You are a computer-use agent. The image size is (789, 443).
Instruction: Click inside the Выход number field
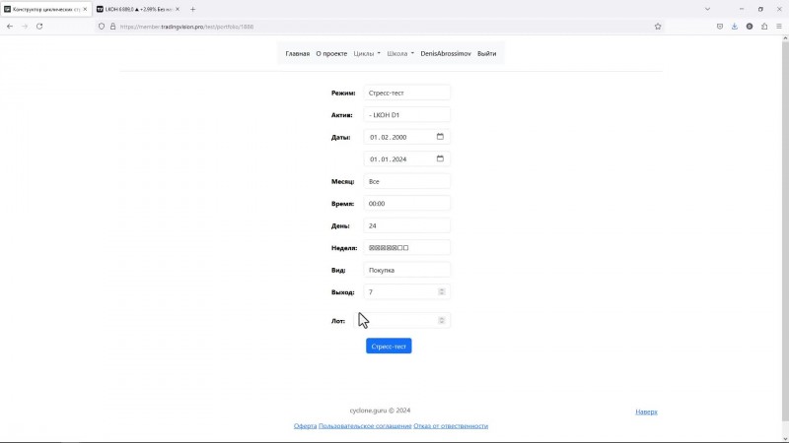click(x=407, y=291)
